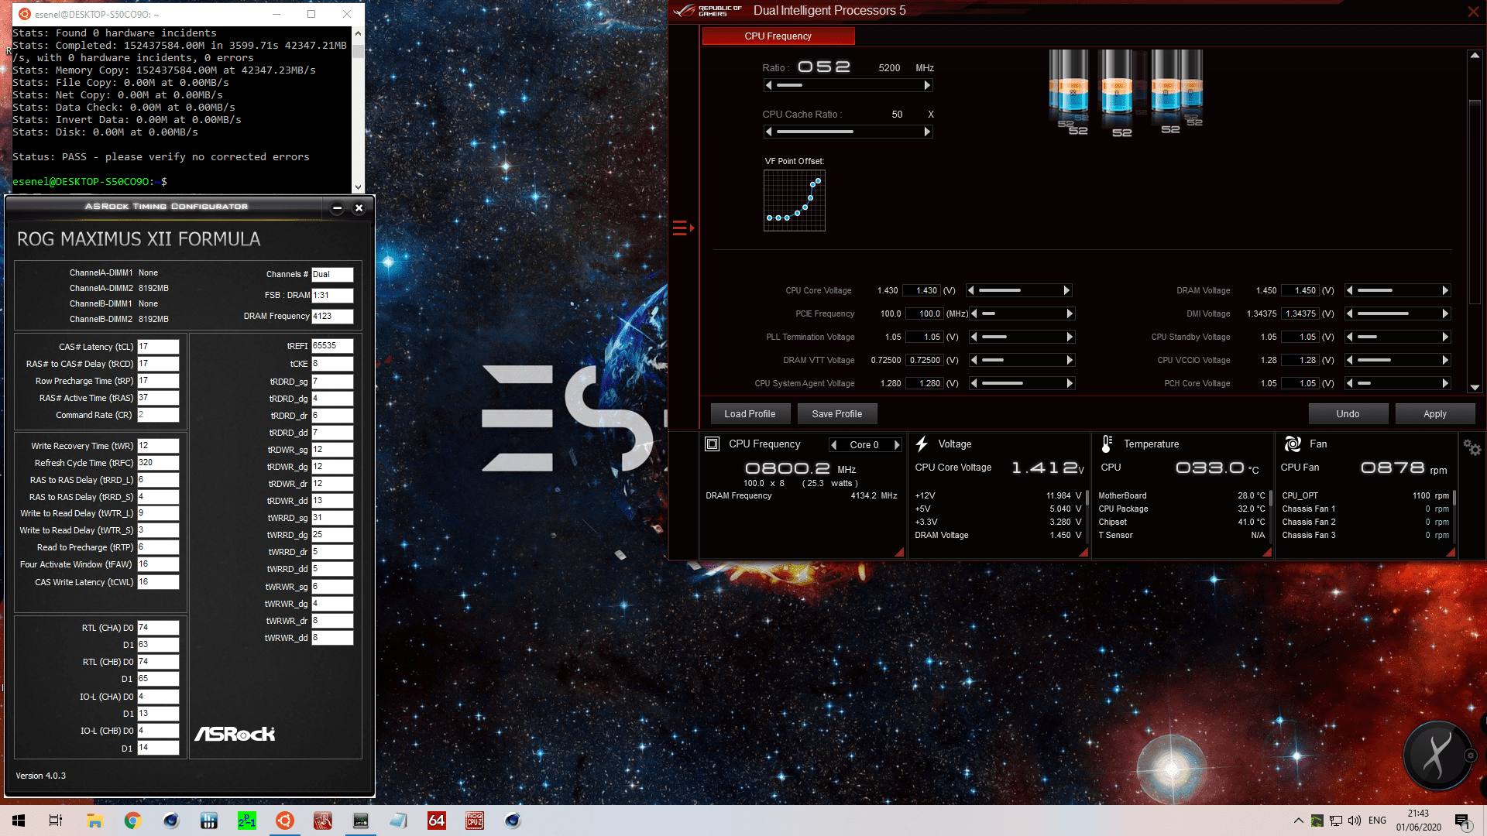Click the round X logo button

click(x=1437, y=755)
